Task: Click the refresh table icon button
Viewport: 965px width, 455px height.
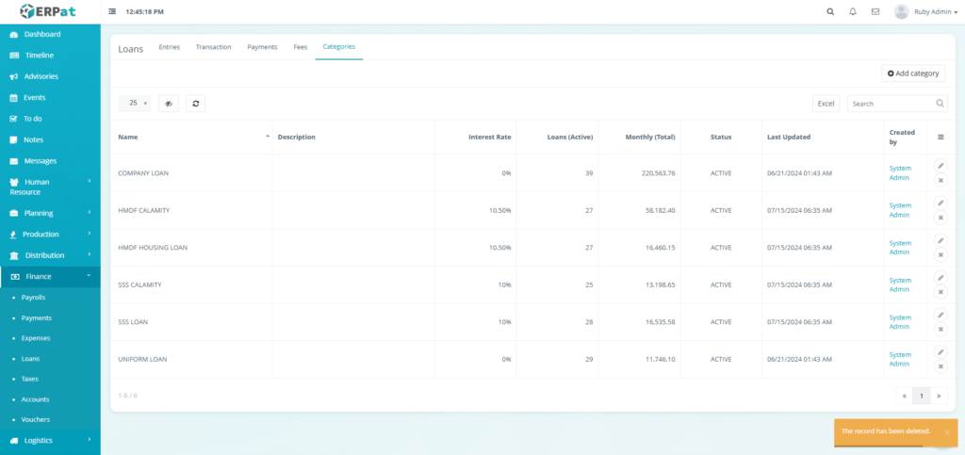Action: (x=195, y=104)
